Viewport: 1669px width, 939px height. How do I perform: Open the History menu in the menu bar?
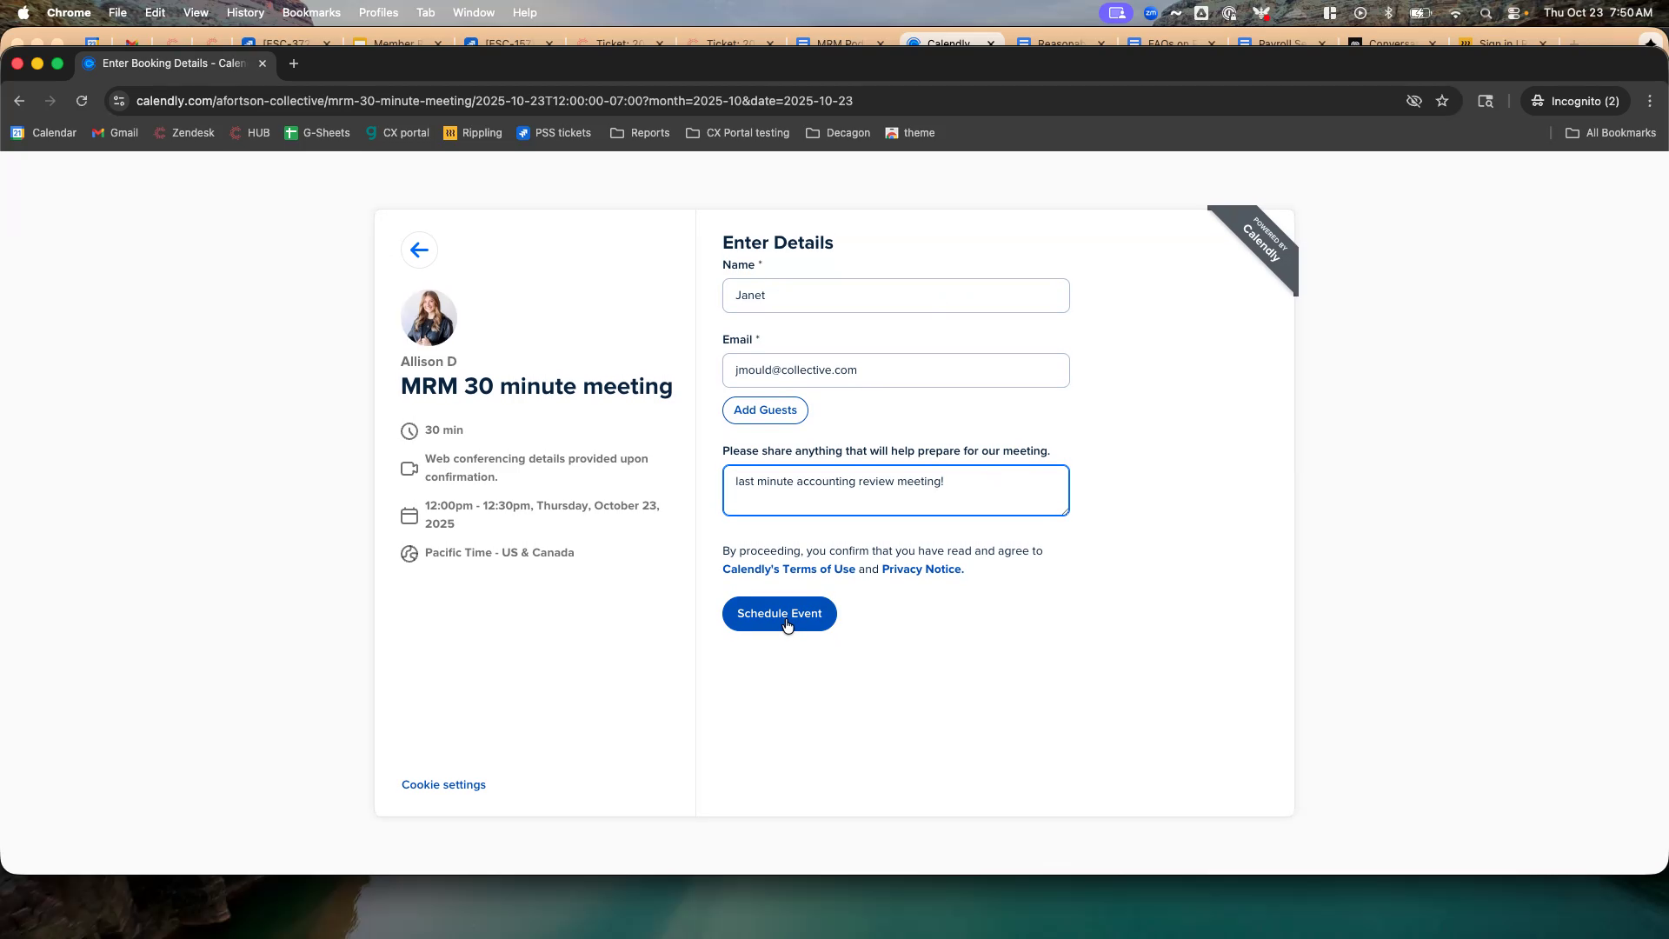tap(245, 13)
